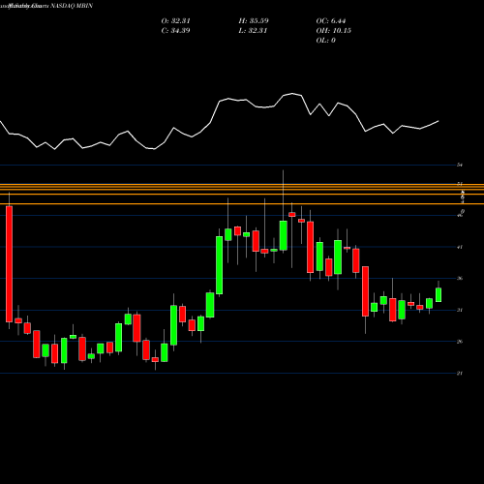Click the OL: 0 reading

[x=326, y=41]
